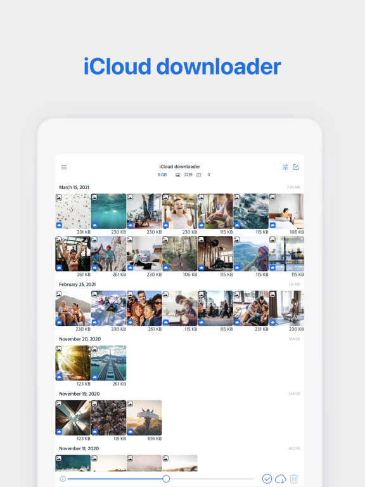Open the person with wings at sunset photo
Screen dimensions: 365x487
(x=144, y=418)
